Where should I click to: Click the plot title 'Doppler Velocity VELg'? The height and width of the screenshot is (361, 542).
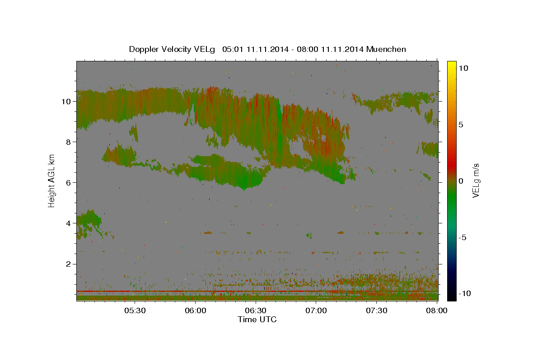click(173, 49)
